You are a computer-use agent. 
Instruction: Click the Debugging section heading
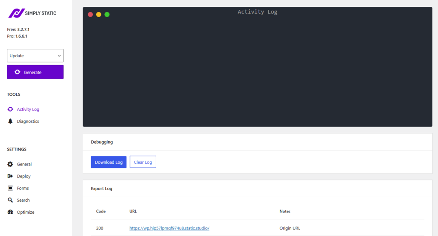(x=102, y=142)
